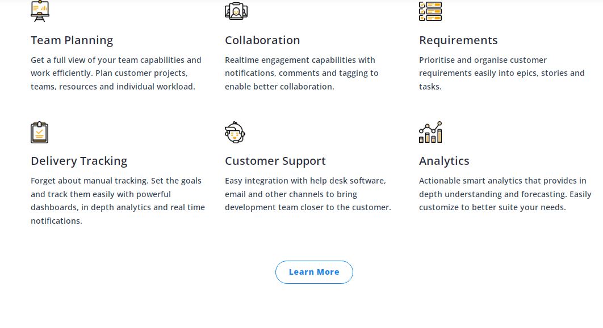
Task: Click the Customer Support description paragraph
Action: pos(308,194)
